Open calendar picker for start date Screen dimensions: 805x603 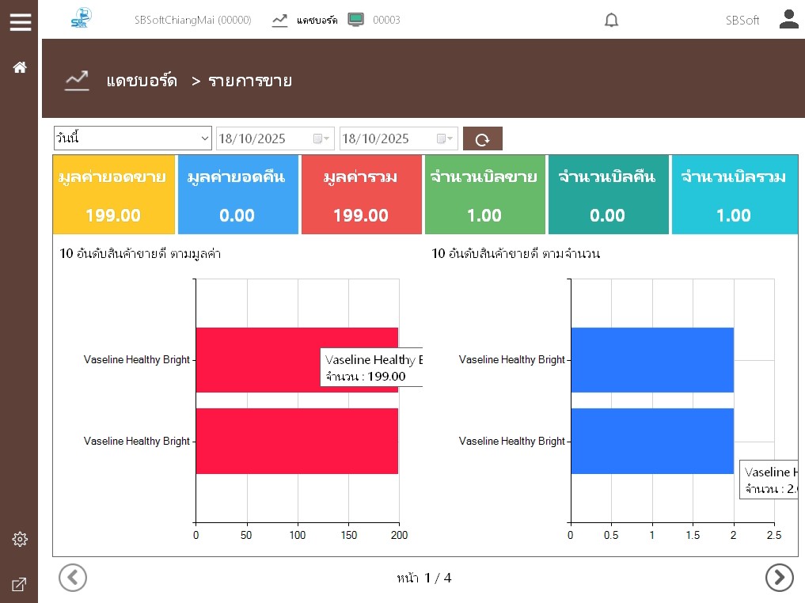pyautogui.click(x=321, y=138)
